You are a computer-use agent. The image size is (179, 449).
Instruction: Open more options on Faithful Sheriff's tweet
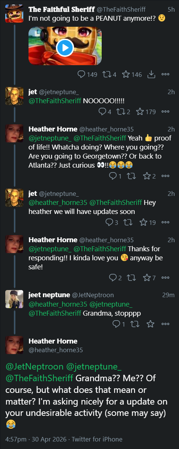tap(165, 75)
